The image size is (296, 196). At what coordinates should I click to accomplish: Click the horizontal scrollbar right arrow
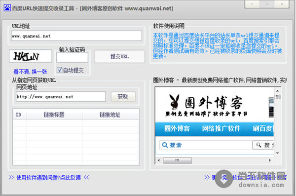coord(270,160)
